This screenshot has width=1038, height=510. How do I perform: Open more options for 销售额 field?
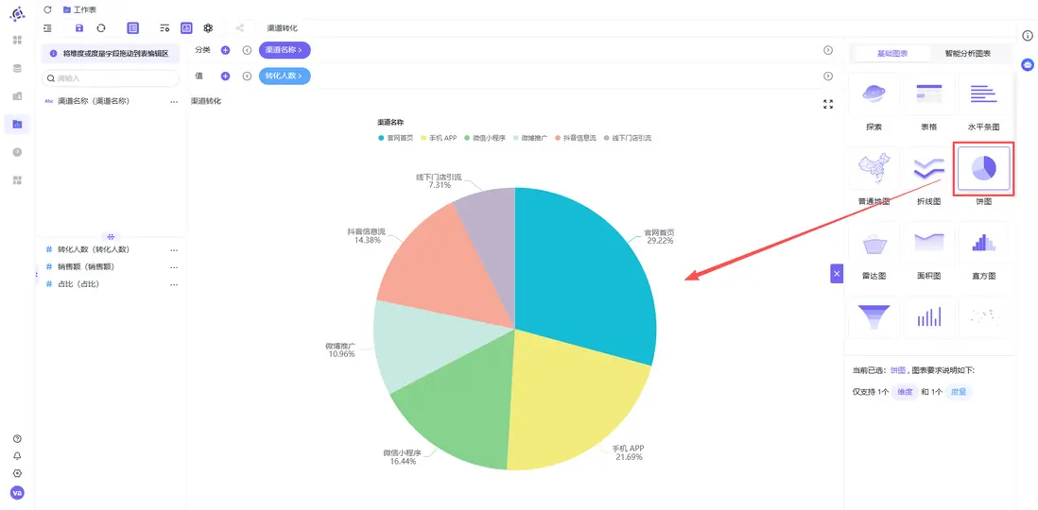tap(174, 267)
